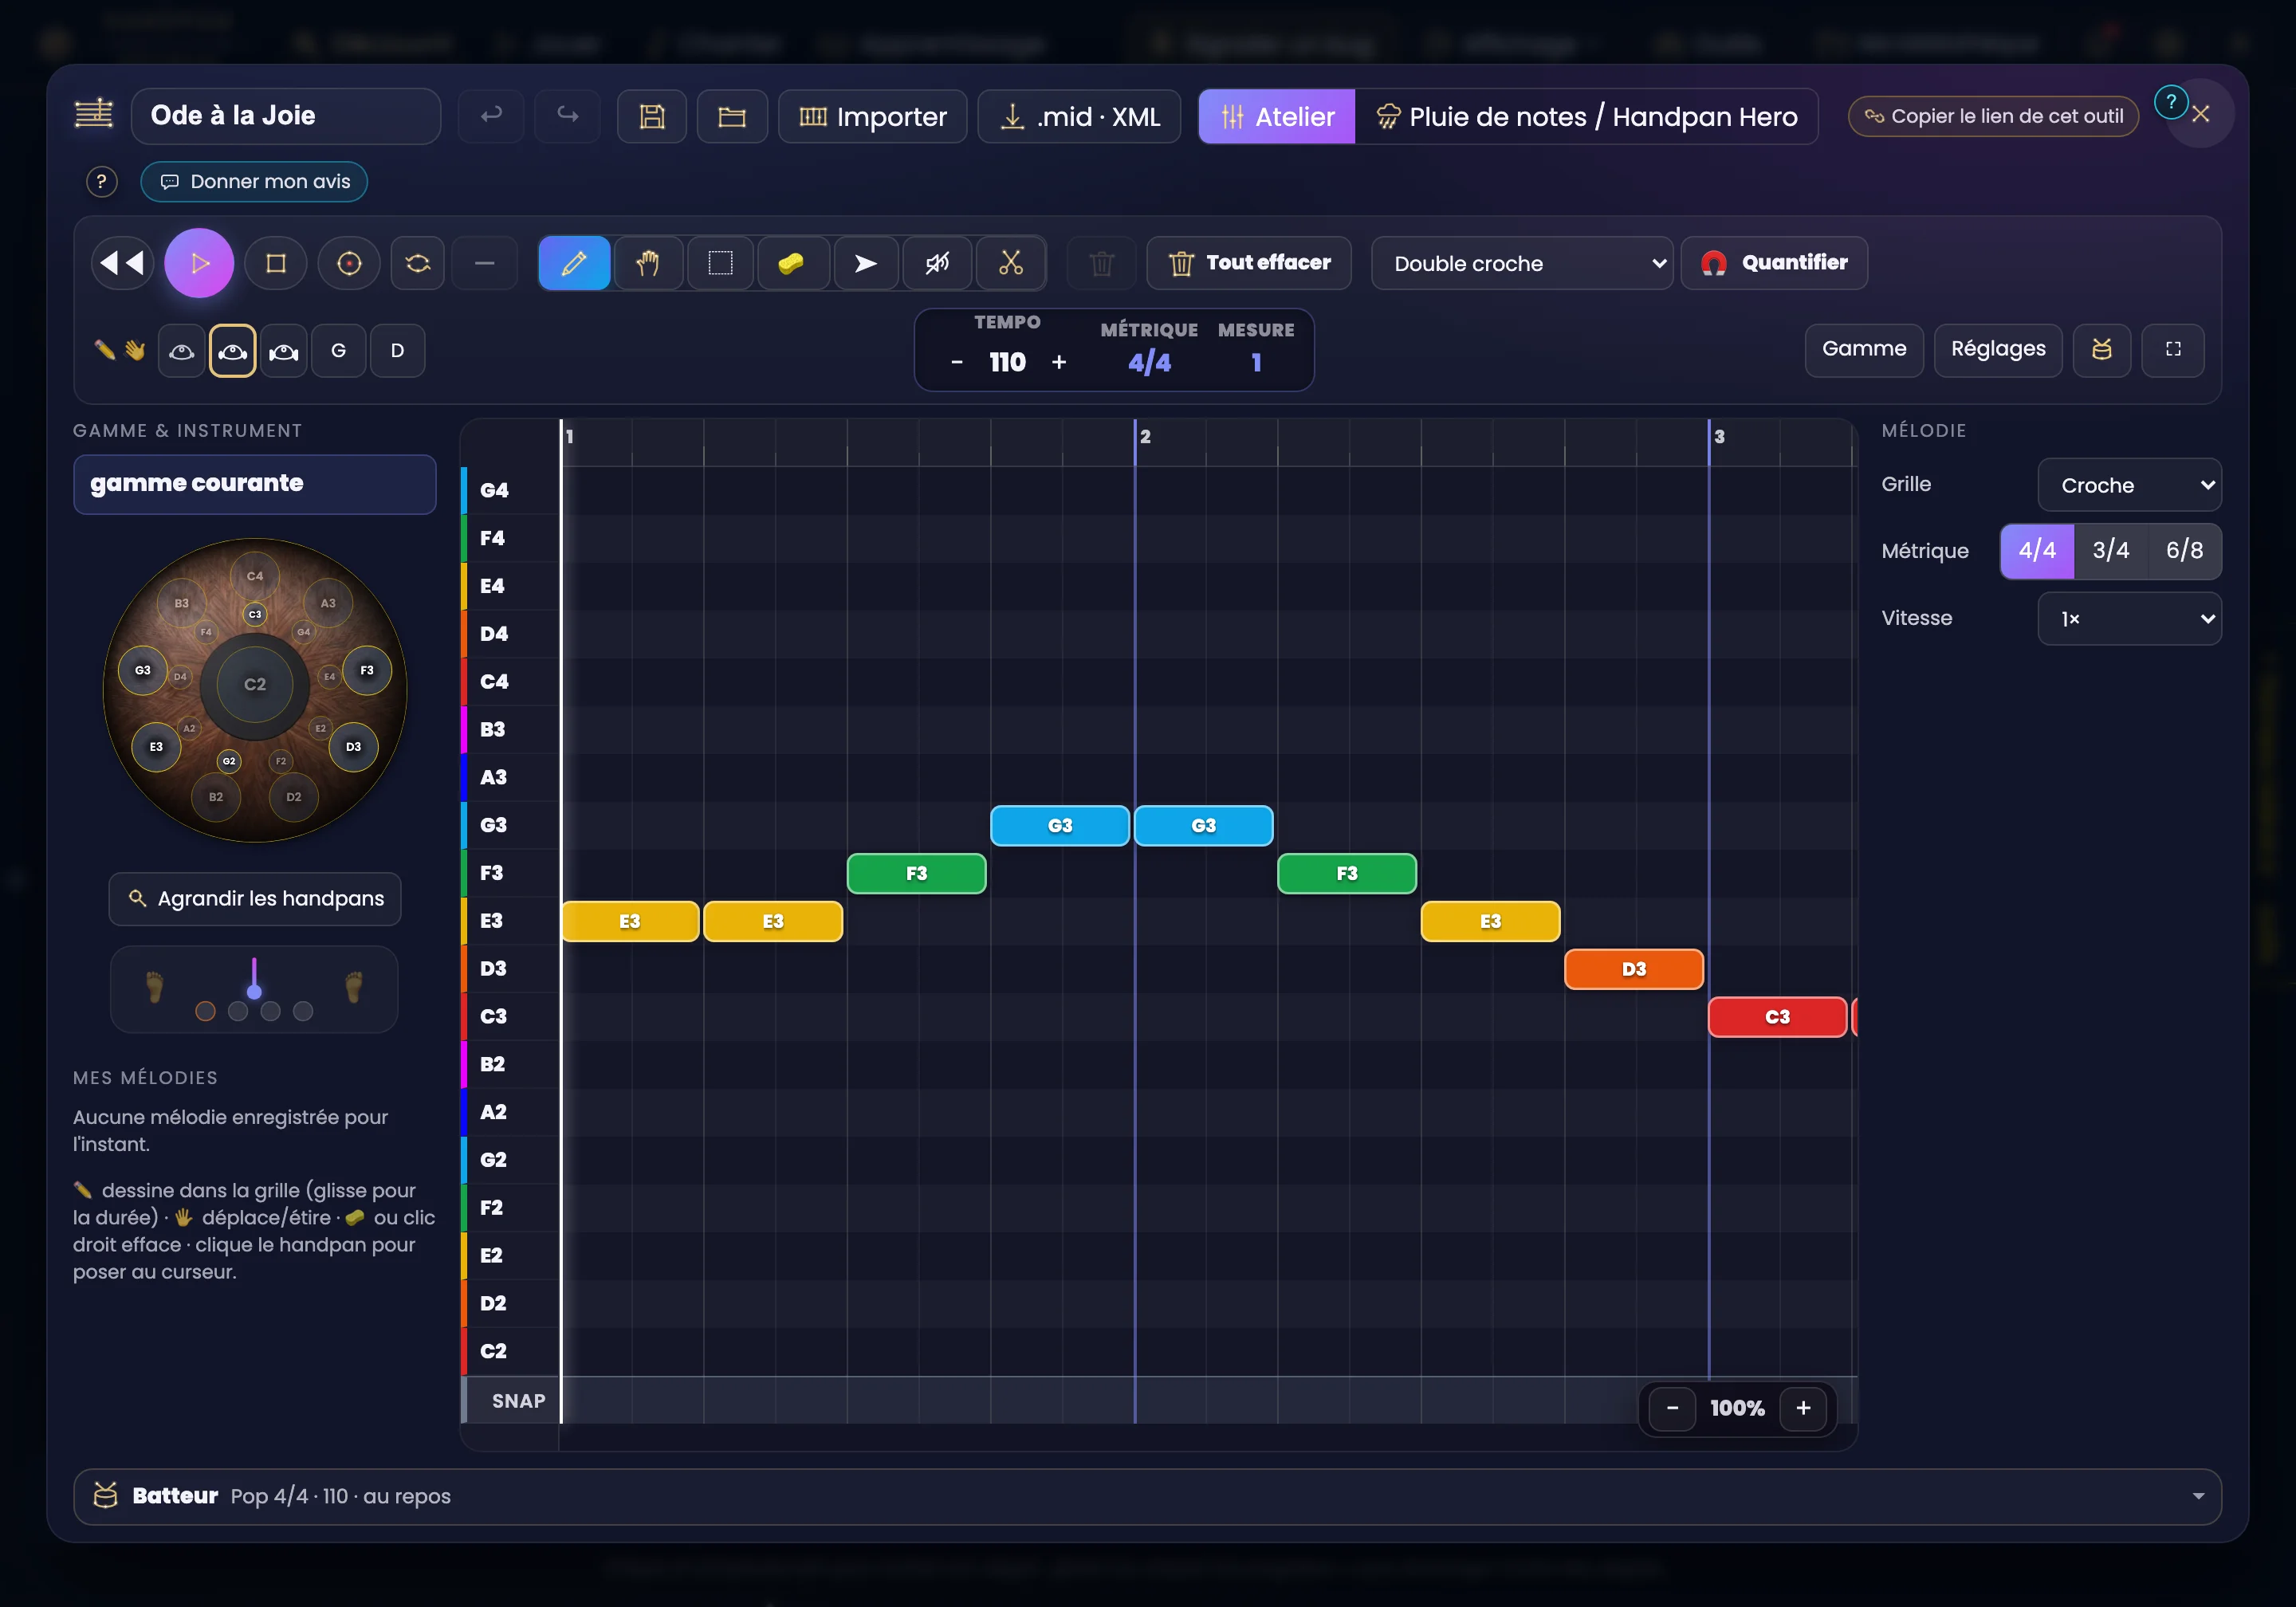Click the Importer button
The height and width of the screenshot is (1607, 2296).
tap(872, 116)
